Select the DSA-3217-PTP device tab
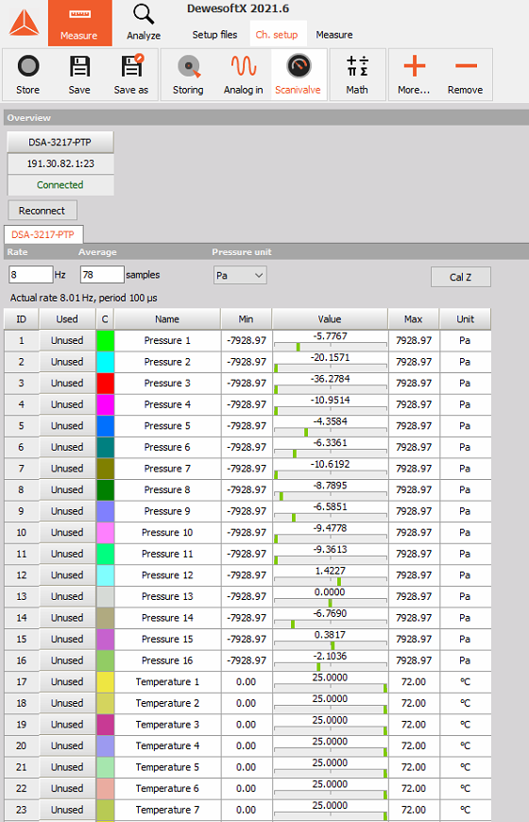The height and width of the screenshot is (822, 529). (43, 234)
